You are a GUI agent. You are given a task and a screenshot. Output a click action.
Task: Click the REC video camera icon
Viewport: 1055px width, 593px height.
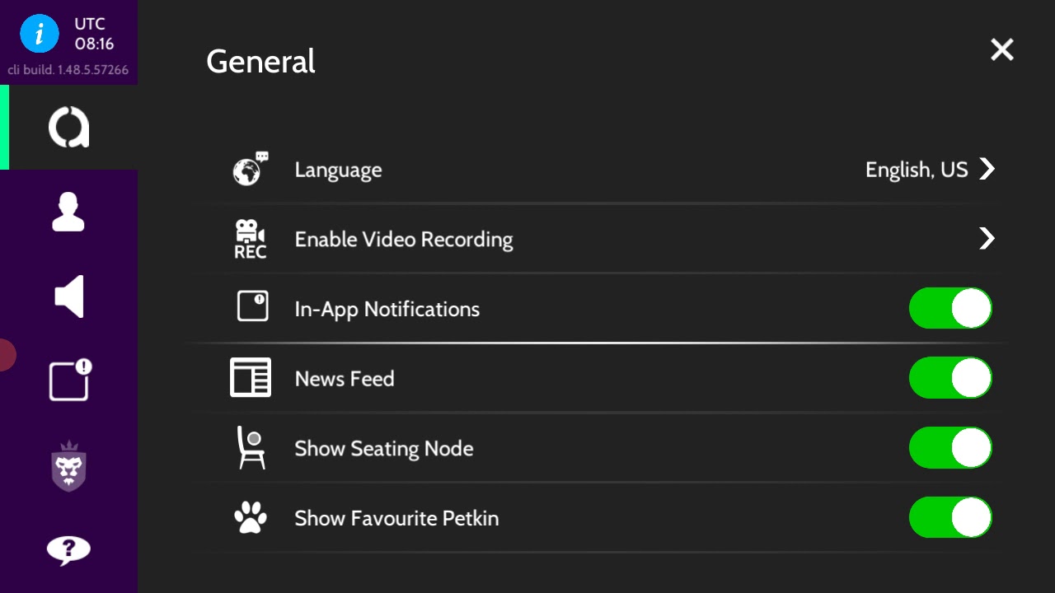click(x=250, y=240)
